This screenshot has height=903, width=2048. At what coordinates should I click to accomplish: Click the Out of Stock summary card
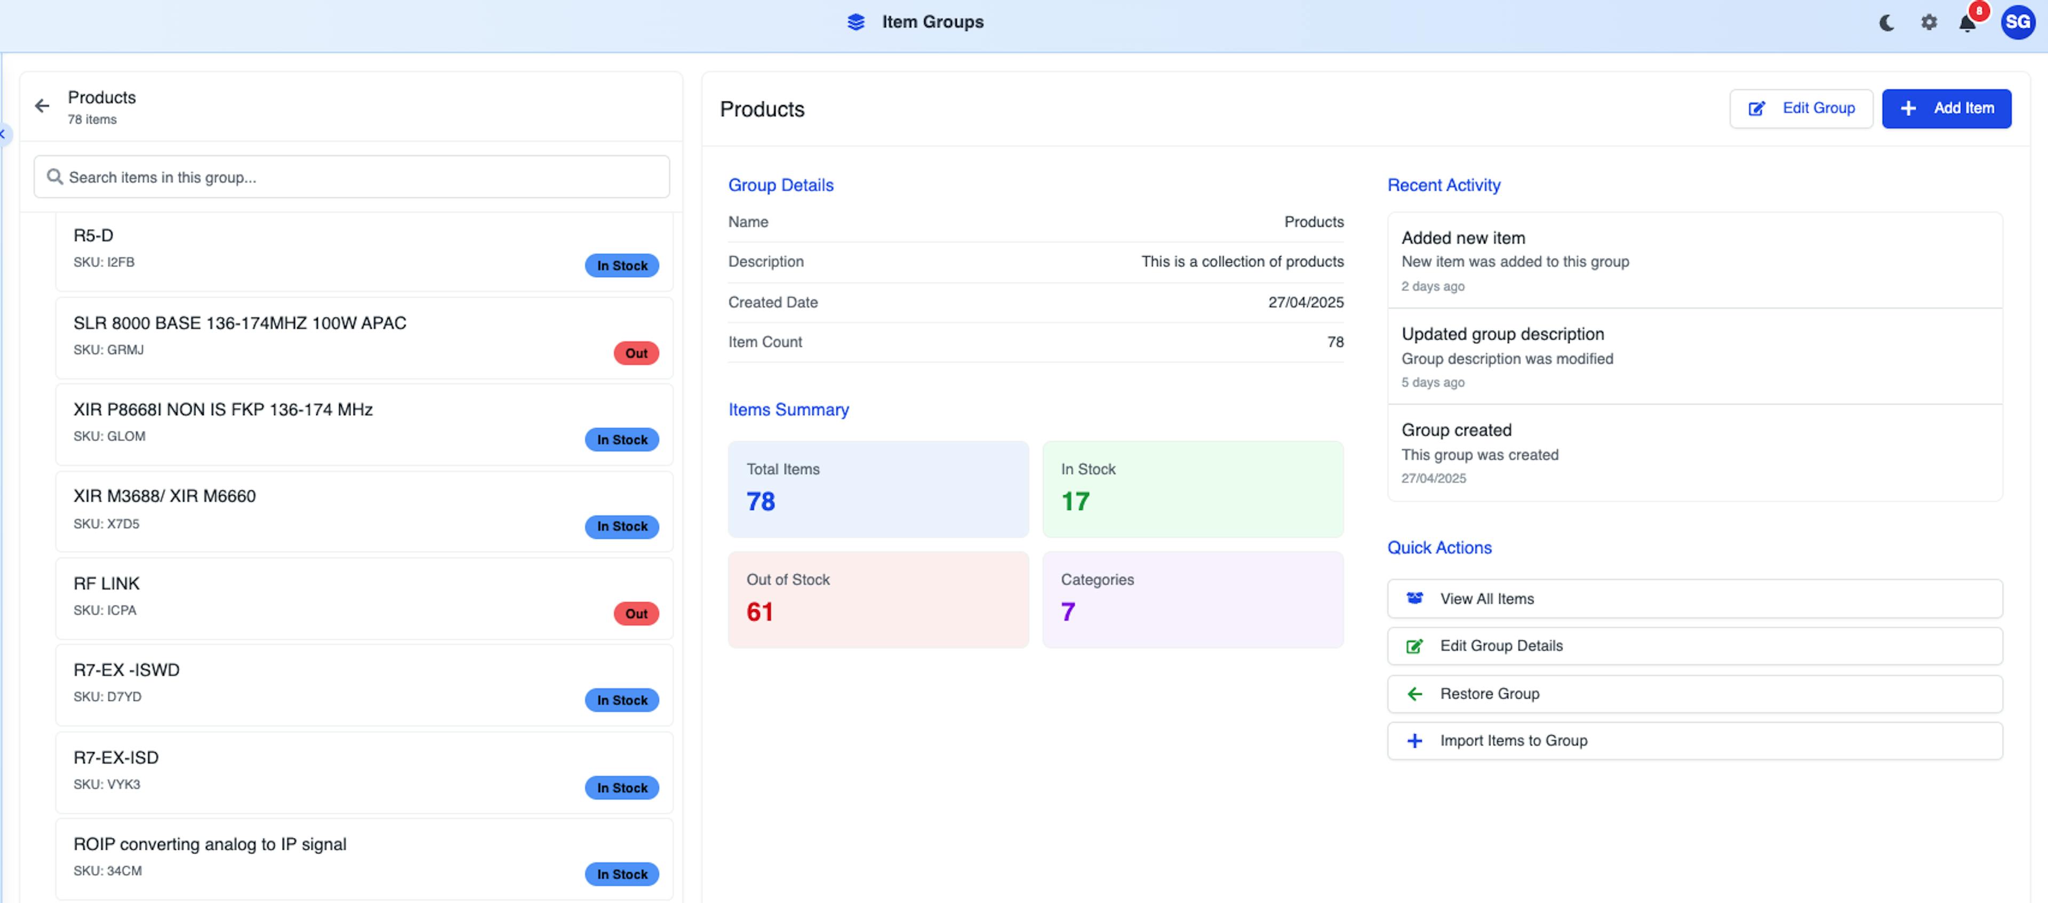click(x=878, y=599)
